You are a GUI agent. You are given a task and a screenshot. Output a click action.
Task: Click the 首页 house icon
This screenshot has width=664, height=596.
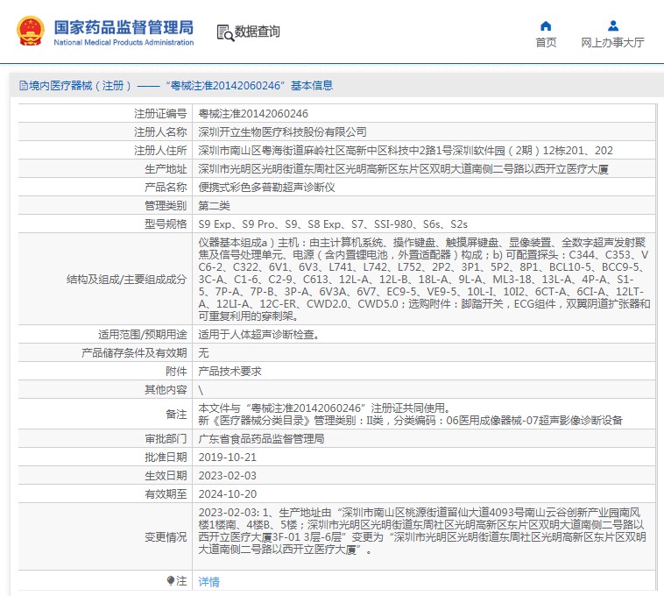point(546,25)
